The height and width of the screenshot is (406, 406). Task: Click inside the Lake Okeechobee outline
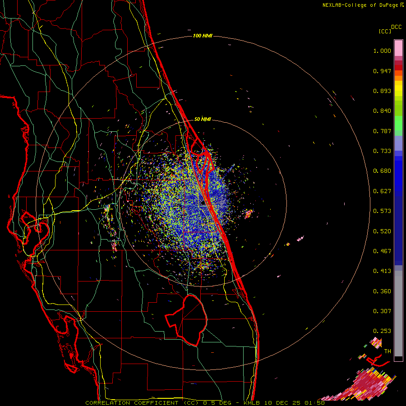coord(192,320)
